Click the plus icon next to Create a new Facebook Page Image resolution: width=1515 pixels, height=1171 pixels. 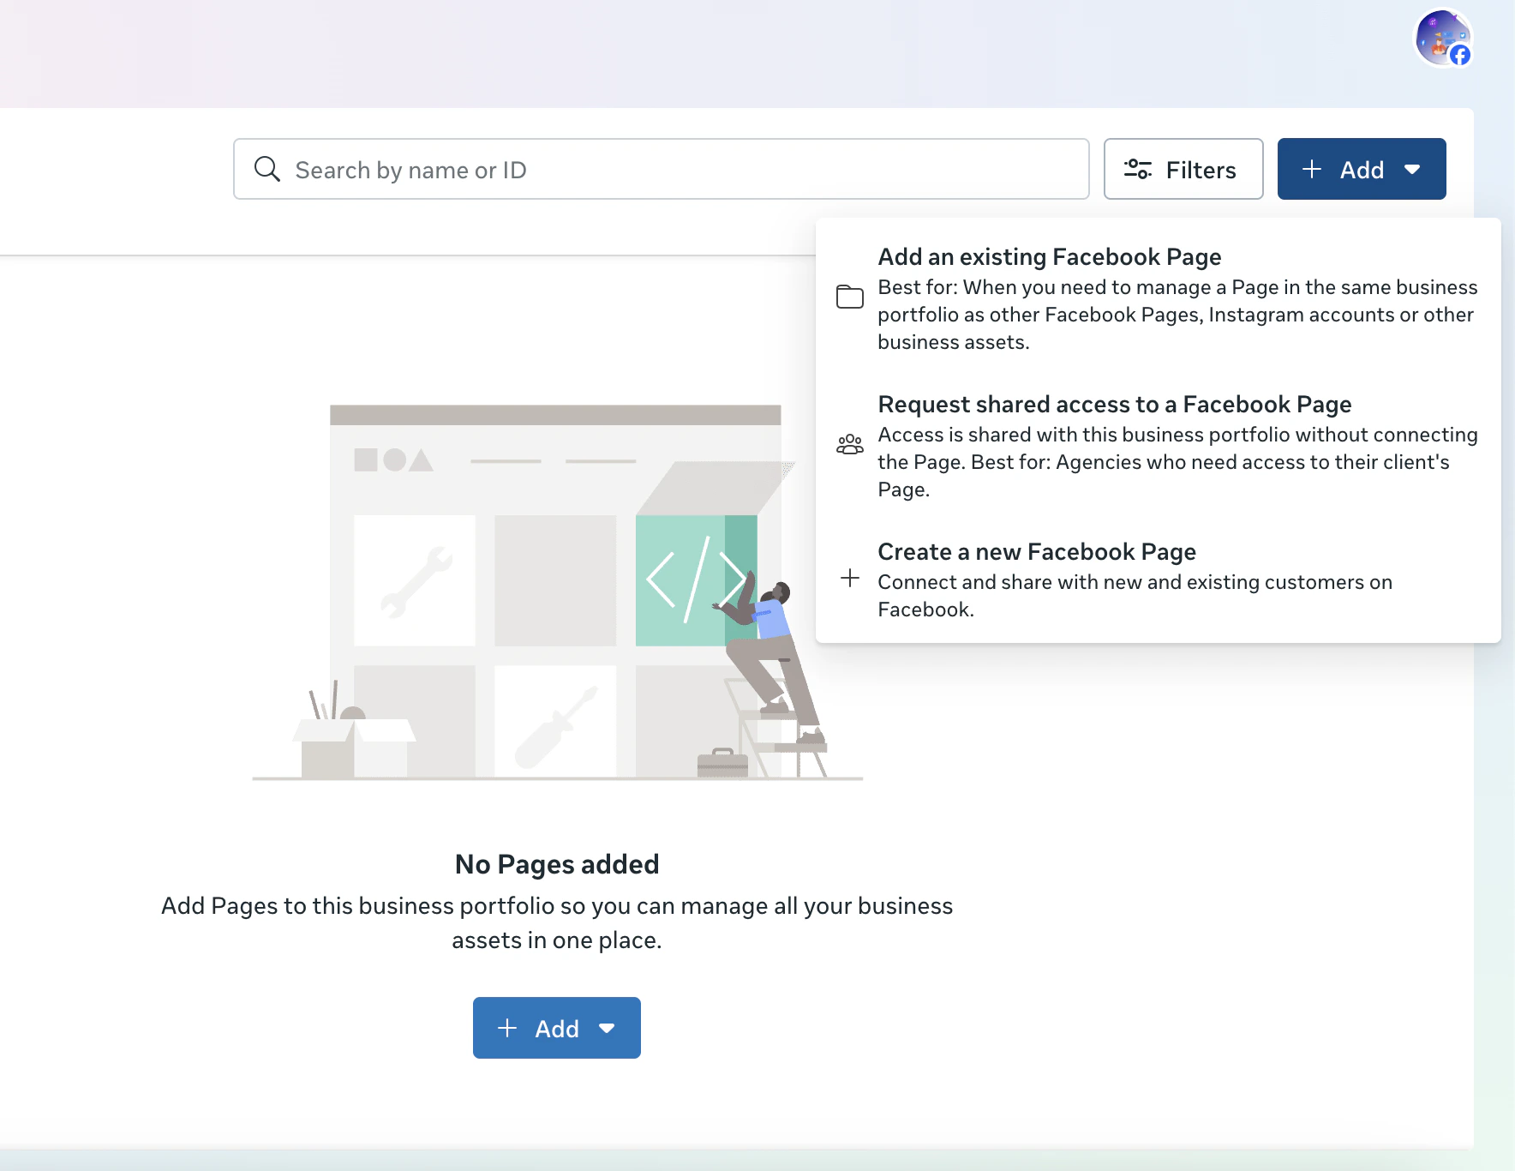pyautogui.click(x=850, y=578)
